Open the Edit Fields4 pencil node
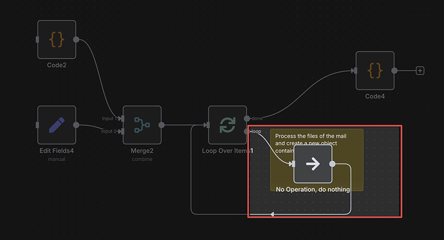The image size is (444, 240). point(57,125)
